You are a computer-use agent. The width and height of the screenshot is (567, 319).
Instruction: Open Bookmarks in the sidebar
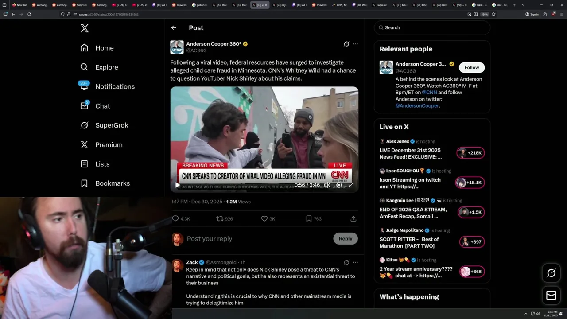point(105,183)
